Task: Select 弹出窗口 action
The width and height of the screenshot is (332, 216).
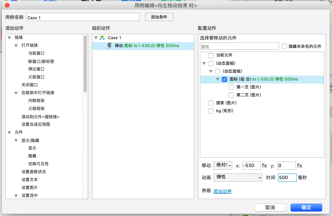Action: [36, 69]
